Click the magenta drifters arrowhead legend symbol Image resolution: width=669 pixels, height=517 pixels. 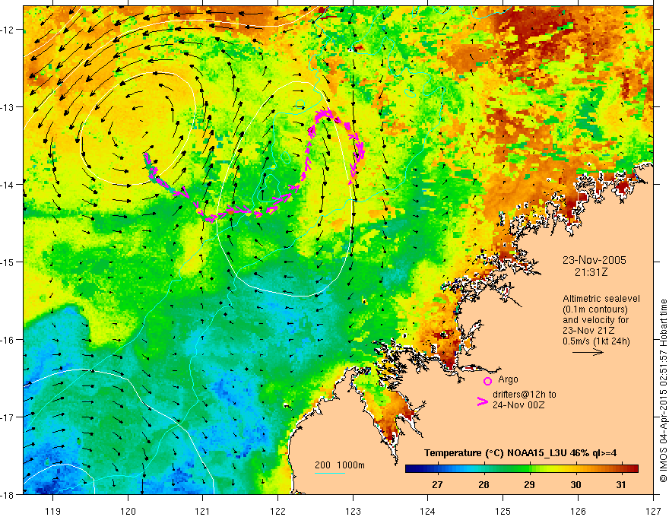(482, 401)
